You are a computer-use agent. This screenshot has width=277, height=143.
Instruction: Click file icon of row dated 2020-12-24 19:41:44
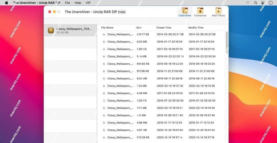(104, 130)
